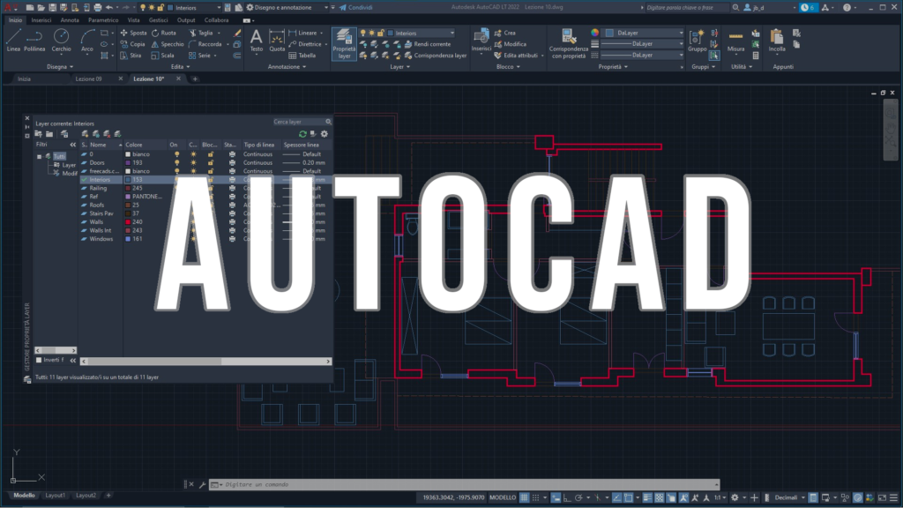Open Proprietà layer manager

tap(344, 43)
